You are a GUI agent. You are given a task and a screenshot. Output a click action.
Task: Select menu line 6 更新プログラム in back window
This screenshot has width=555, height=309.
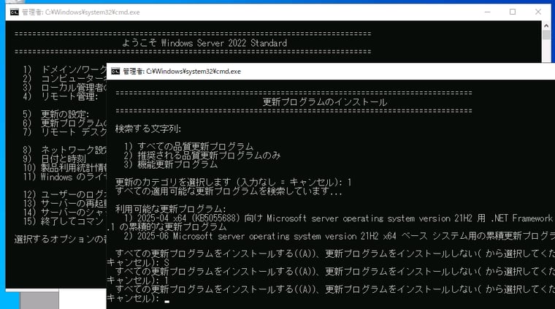point(65,123)
